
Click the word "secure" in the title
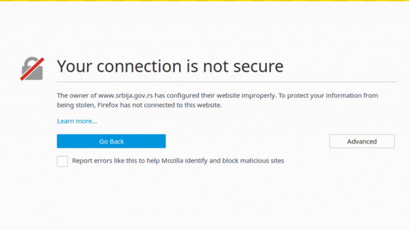pyautogui.click(x=258, y=66)
